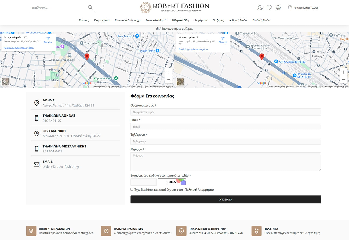Focus the captcha code input field
The width and height of the screenshot is (349, 240).
coord(143,182)
